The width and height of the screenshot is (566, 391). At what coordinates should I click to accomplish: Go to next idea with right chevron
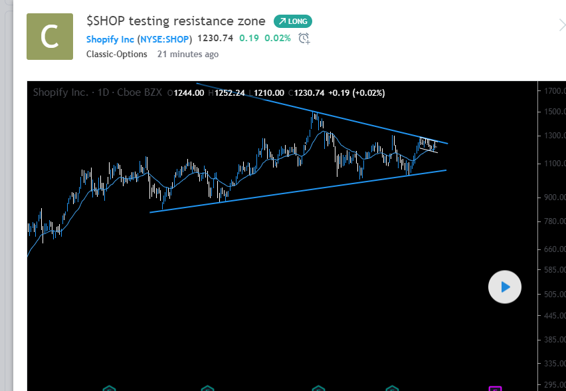[x=561, y=25]
